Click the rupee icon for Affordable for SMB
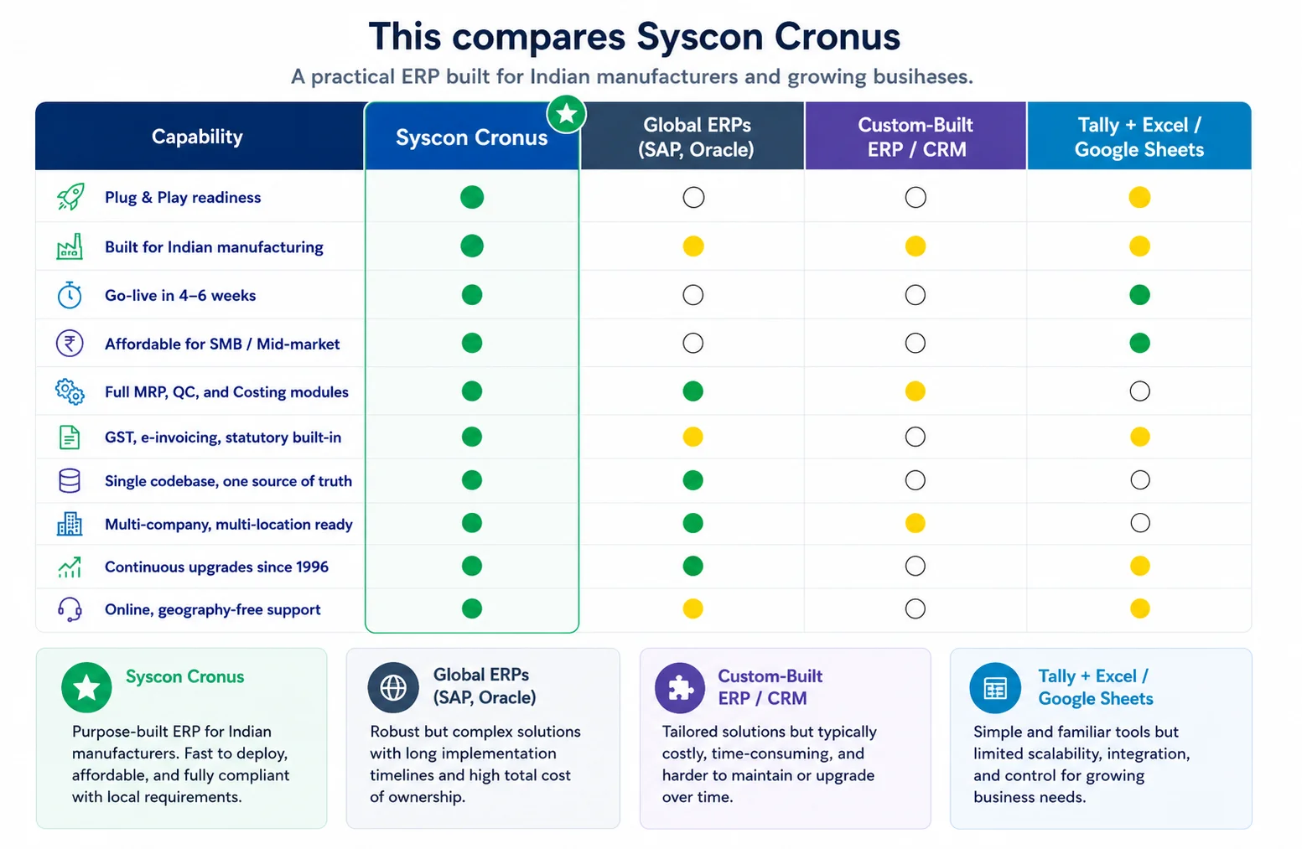This screenshot has width=1302, height=849. click(70, 344)
